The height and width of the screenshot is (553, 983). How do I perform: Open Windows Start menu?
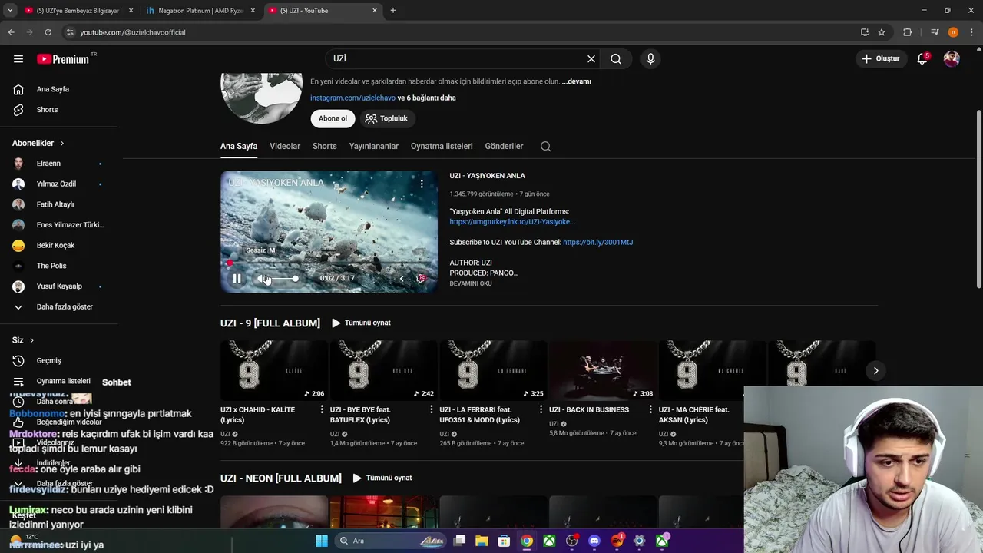pos(322,541)
